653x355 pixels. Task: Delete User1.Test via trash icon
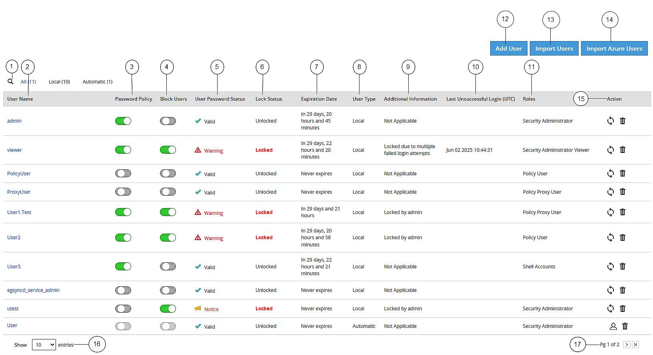pos(623,212)
